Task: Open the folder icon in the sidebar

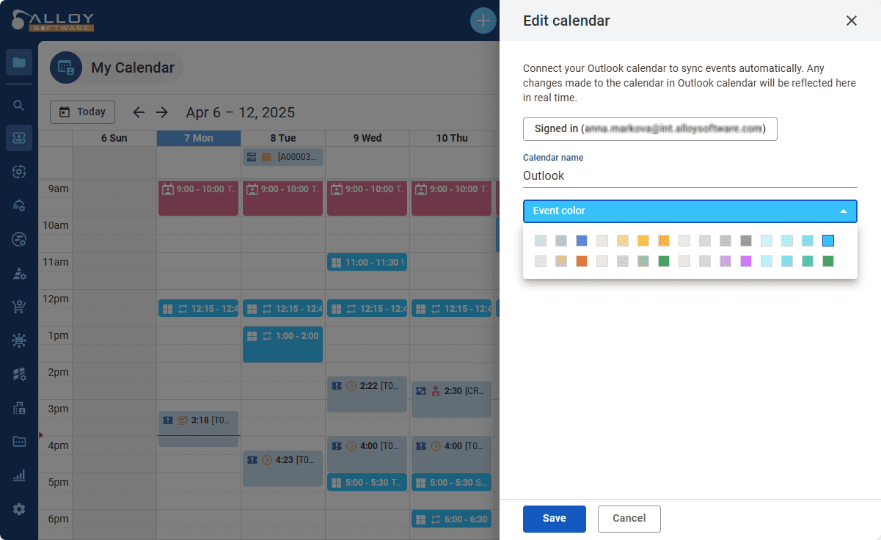Action: [19, 62]
